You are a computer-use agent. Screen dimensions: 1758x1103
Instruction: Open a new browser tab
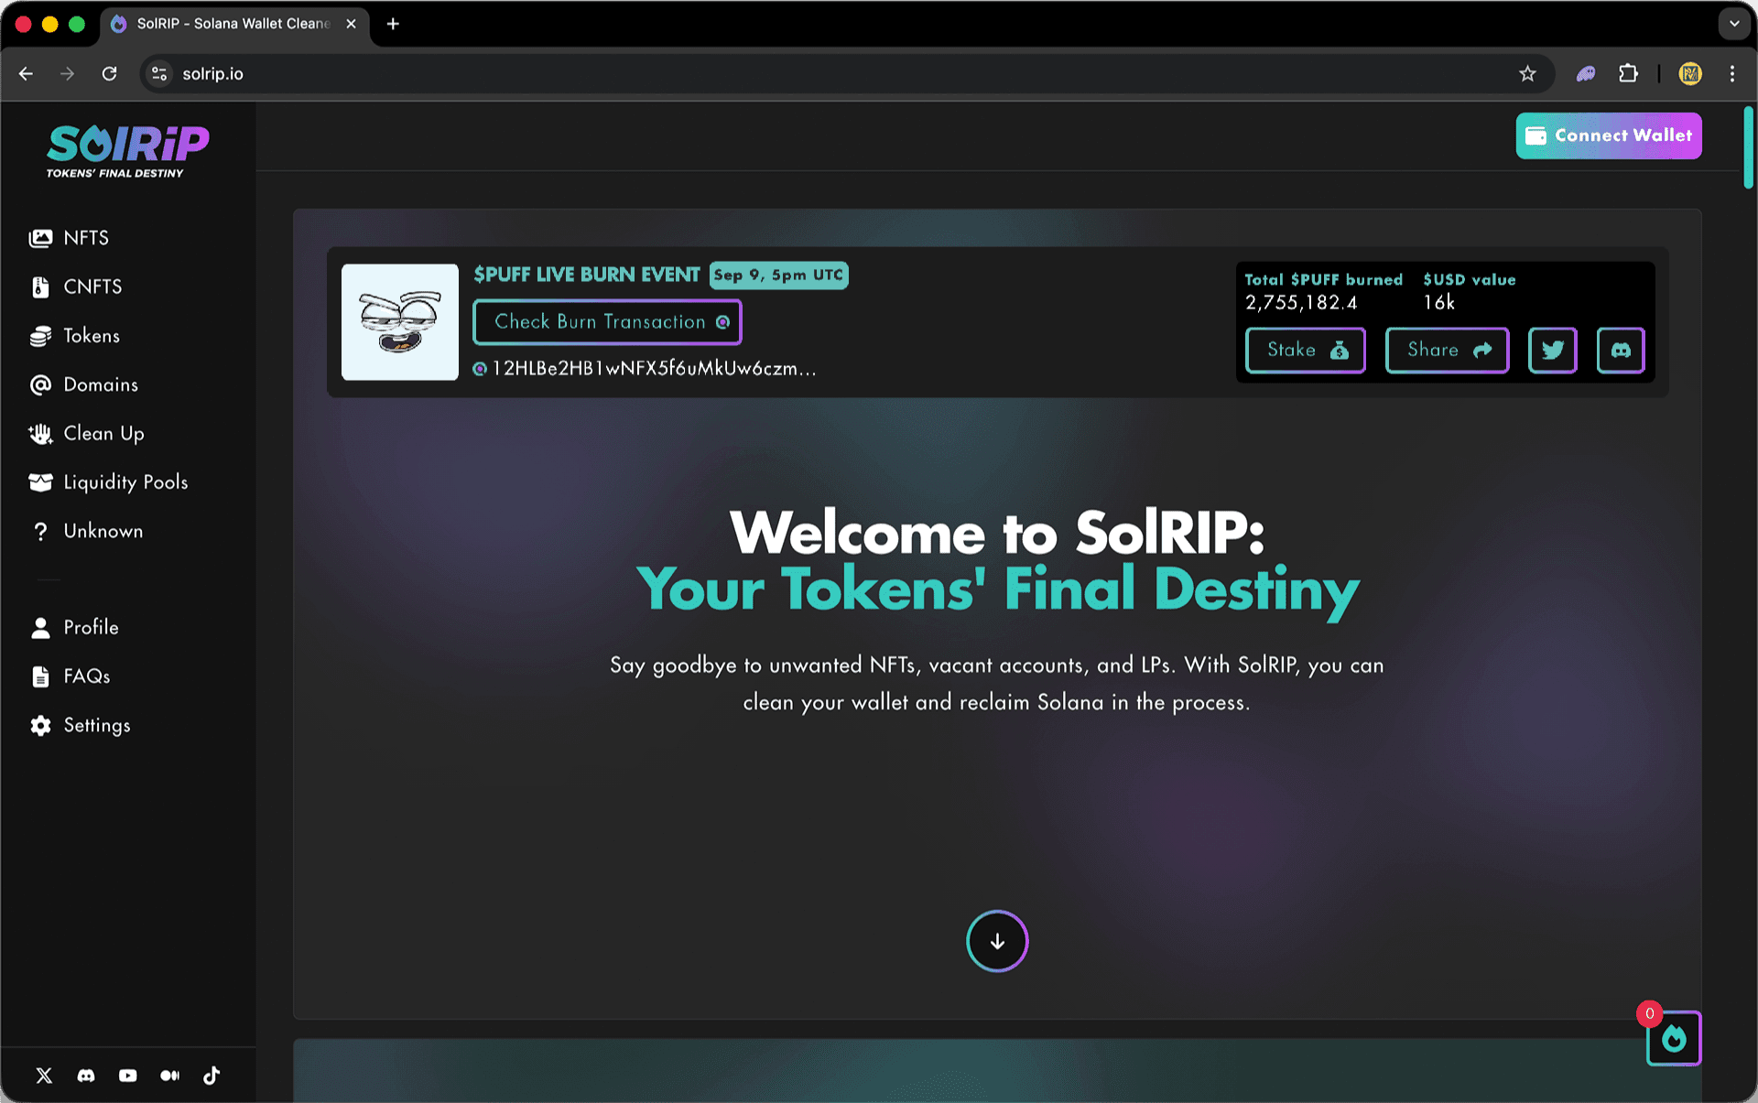click(393, 24)
